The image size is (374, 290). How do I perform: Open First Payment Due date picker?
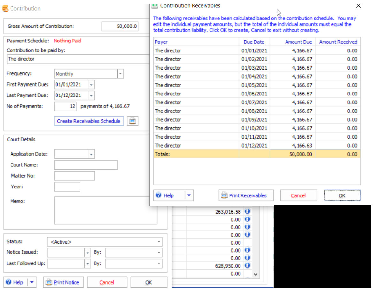(91, 85)
